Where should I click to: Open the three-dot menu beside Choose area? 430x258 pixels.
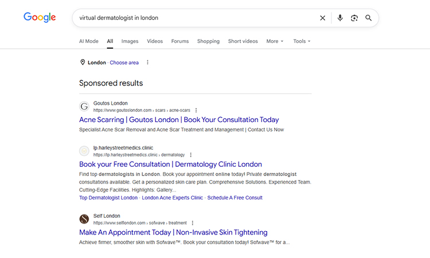tap(147, 62)
